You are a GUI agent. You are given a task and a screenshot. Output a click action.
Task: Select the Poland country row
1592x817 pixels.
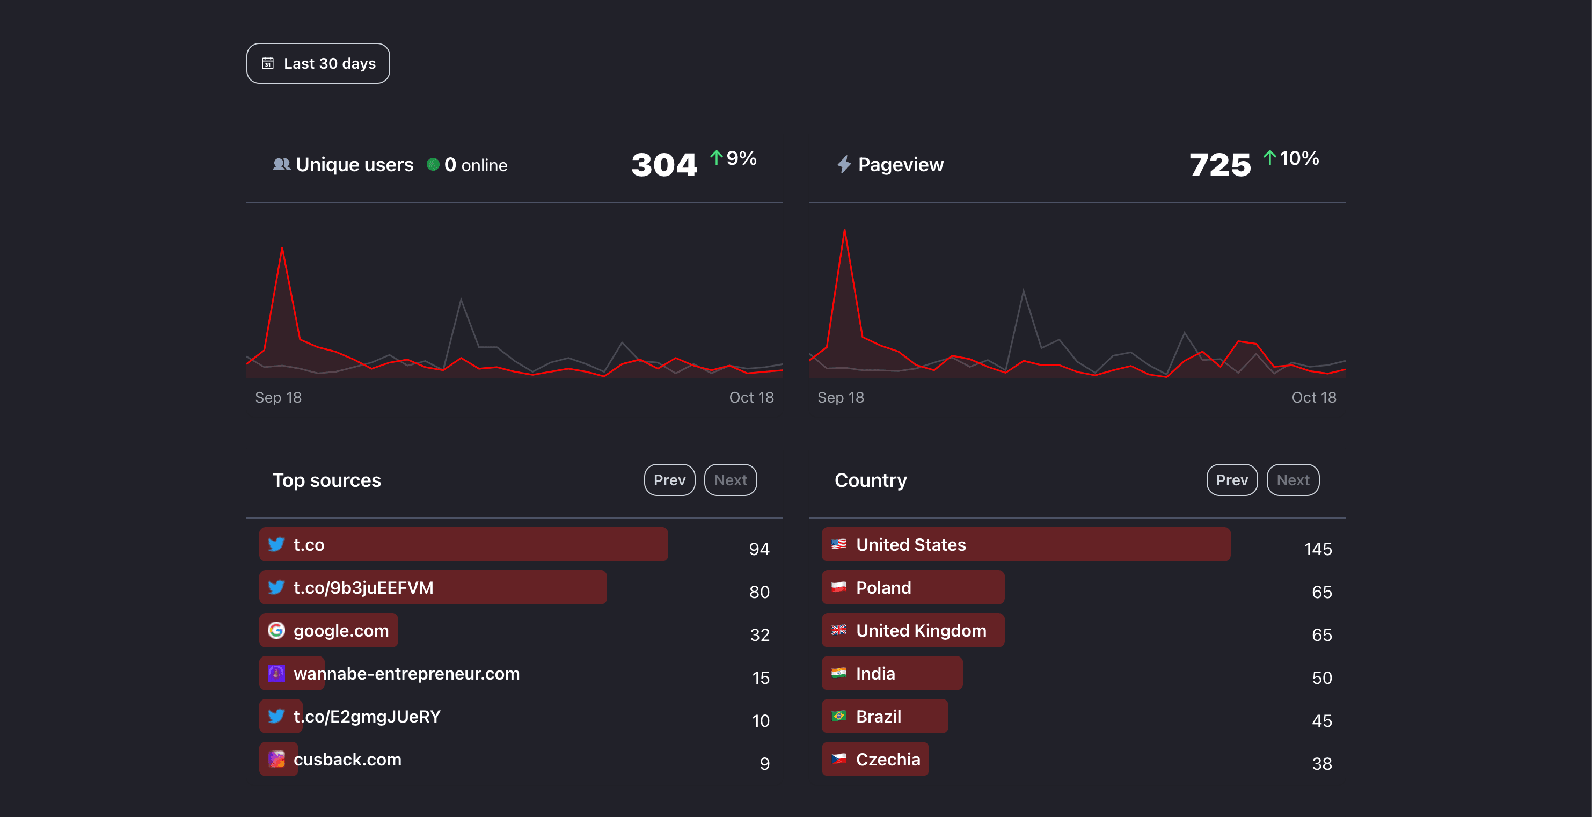(912, 587)
